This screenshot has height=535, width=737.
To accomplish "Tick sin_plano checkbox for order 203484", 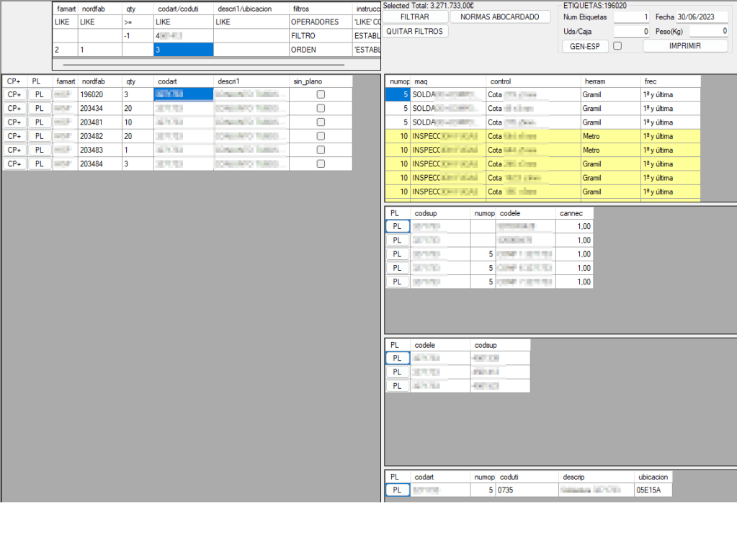I will tap(321, 164).
